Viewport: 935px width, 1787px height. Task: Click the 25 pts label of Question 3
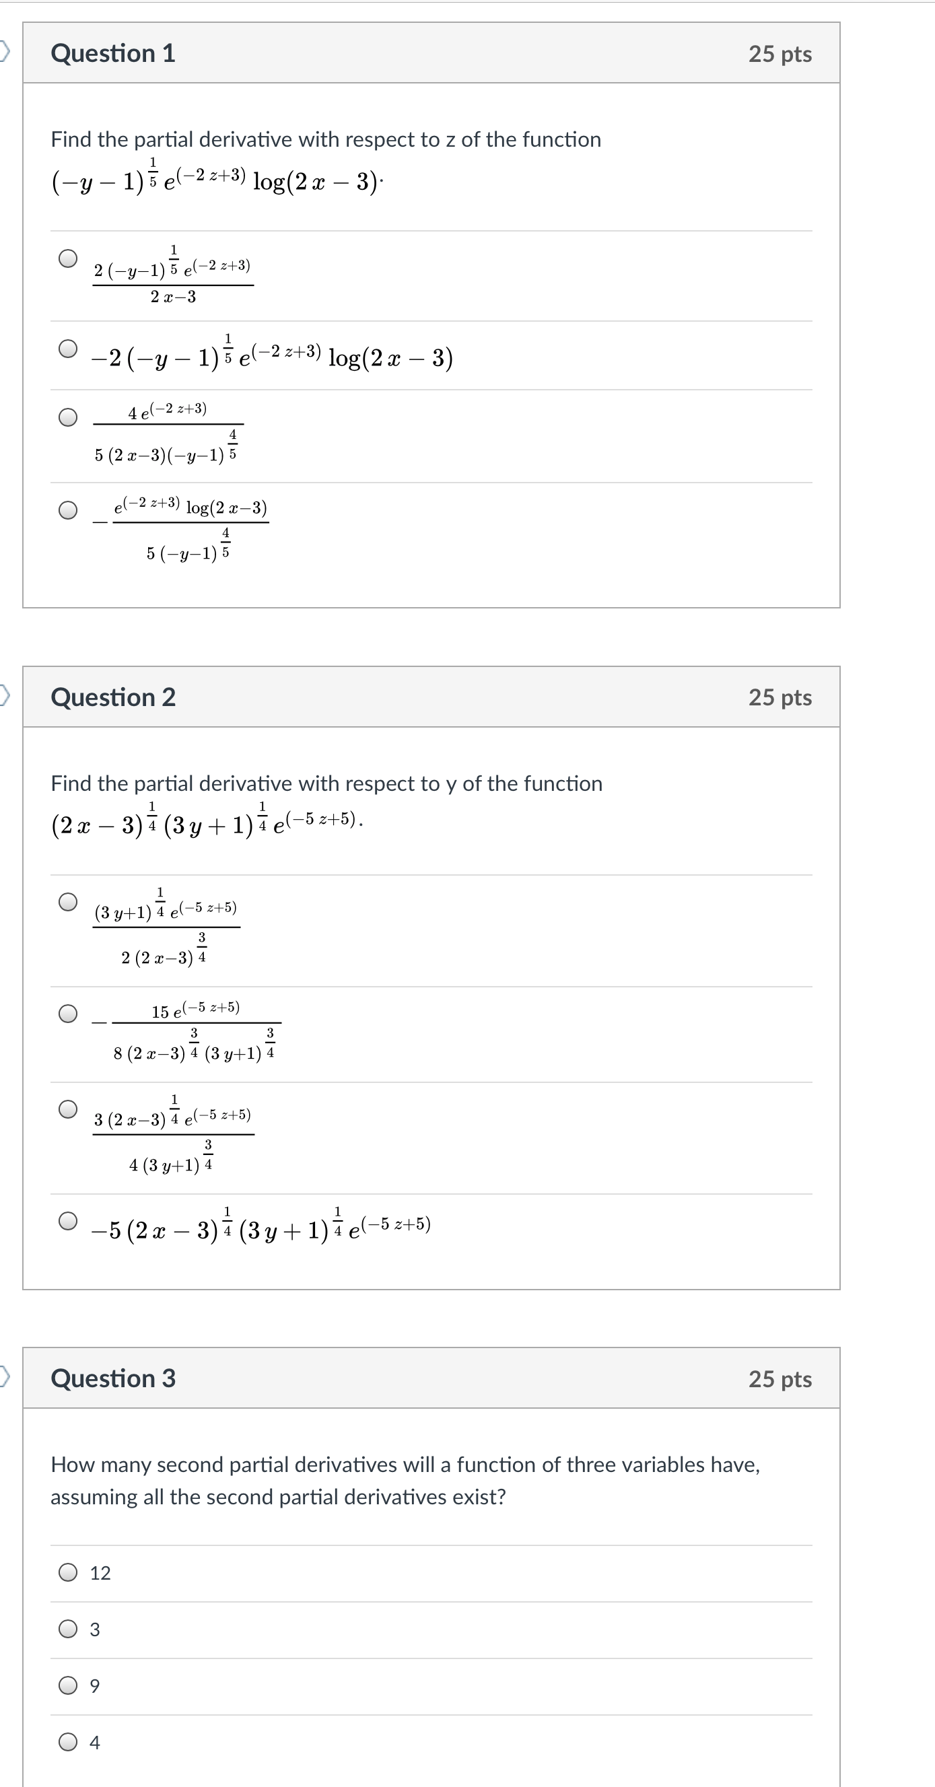click(780, 1379)
